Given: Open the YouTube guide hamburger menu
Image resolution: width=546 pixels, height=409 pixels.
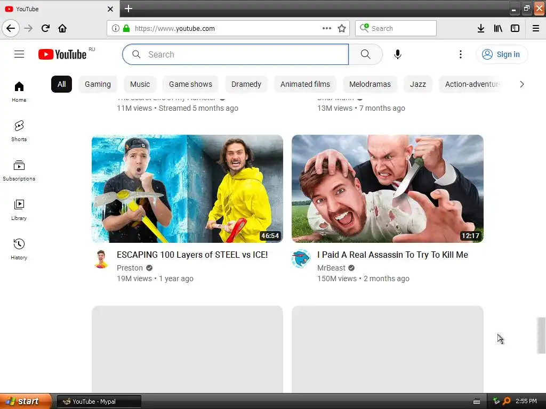Looking at the screenshot, I should (x=19, y=54).
